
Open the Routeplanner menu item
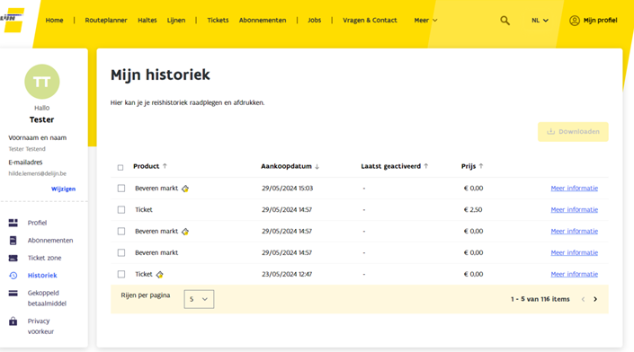(x=106, y=20)
